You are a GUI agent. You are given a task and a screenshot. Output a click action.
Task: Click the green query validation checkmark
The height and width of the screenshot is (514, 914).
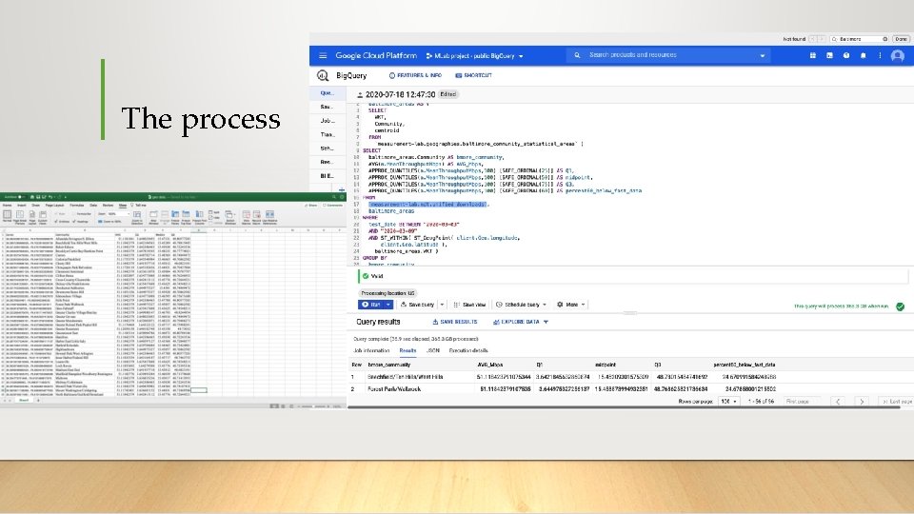[x=900, y=306]
